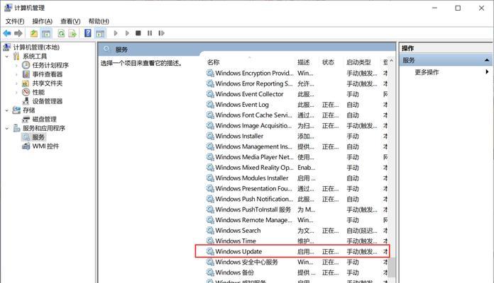
Task: Click the Windows Search service gear icon
Action: click(x=210, y=230)
